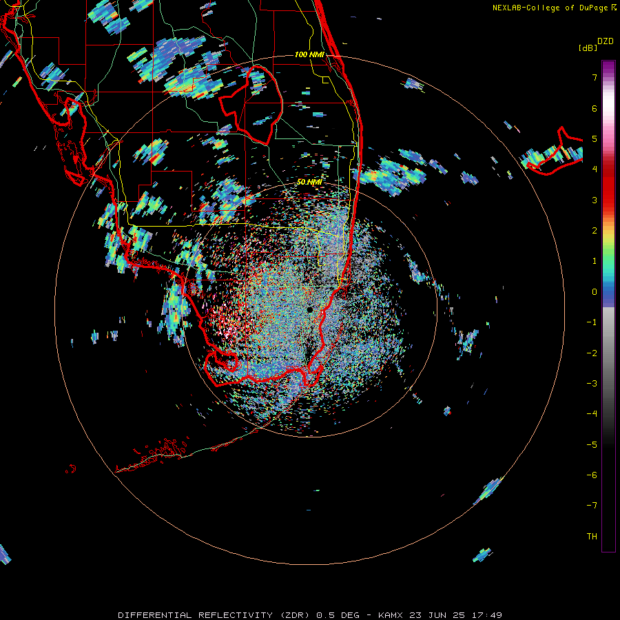Click the KAMX 23 JUN 25 17:49 timestamp

pyautogui.click(x=440, y=615)
